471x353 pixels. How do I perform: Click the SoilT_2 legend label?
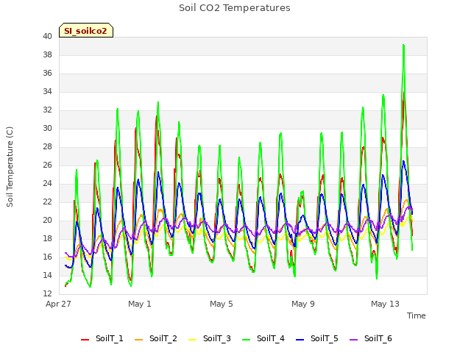(x=163, y=338)
